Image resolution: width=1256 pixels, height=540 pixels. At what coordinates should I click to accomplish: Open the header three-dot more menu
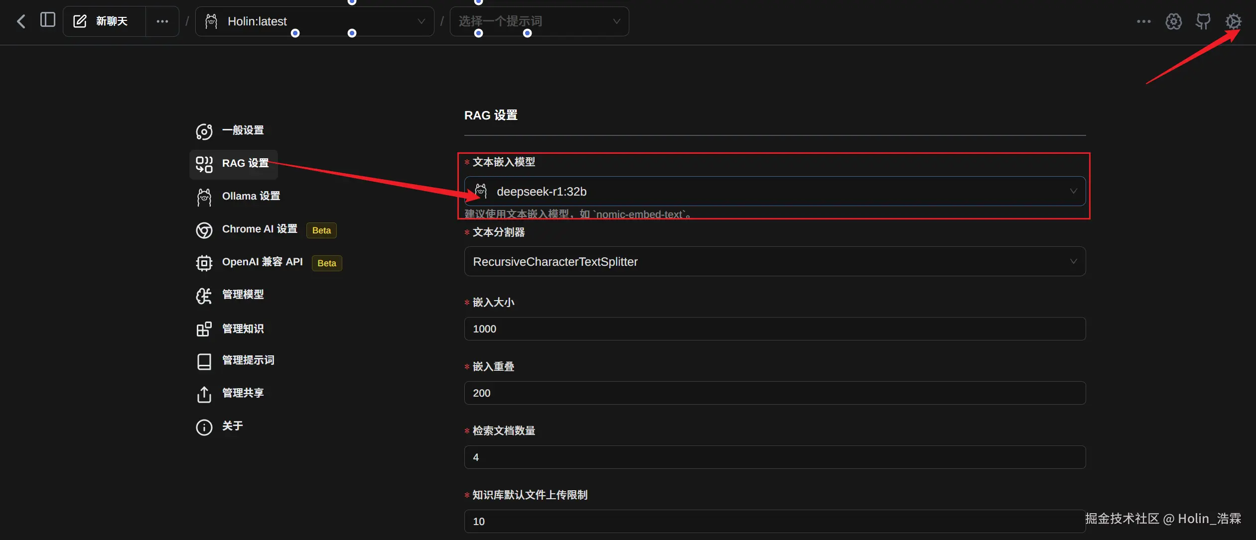[x=1143, y=21]
